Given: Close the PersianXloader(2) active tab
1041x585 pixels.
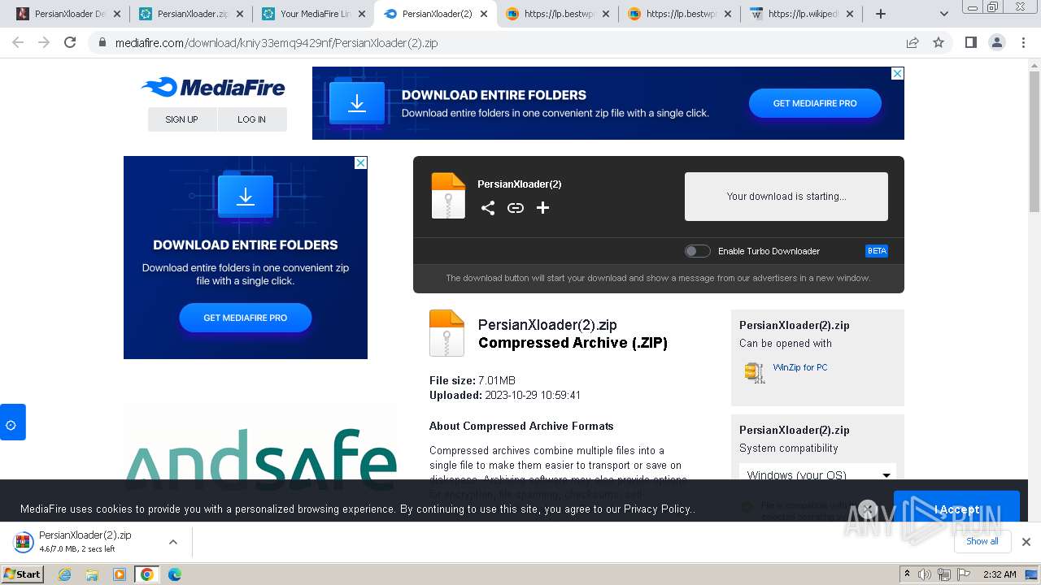Looking at the screenshot, I should point(484,14).
